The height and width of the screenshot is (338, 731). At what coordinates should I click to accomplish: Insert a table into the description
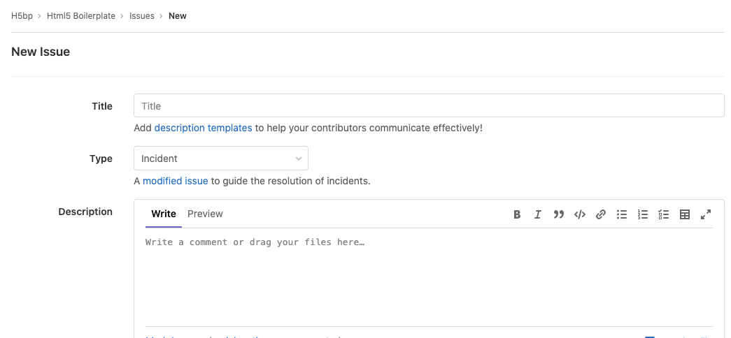click(x=685, y=214)
